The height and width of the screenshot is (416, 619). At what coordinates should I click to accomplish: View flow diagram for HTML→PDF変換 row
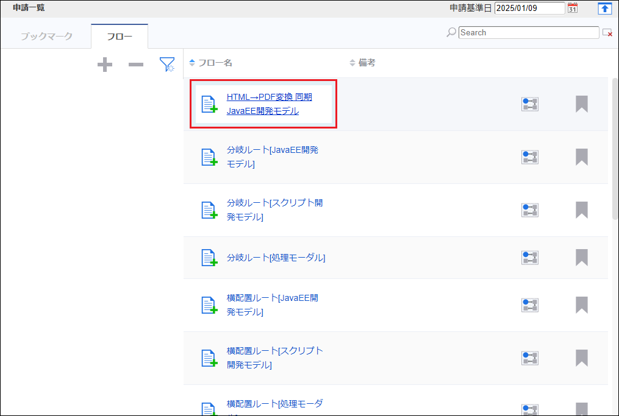pos(529,104)
